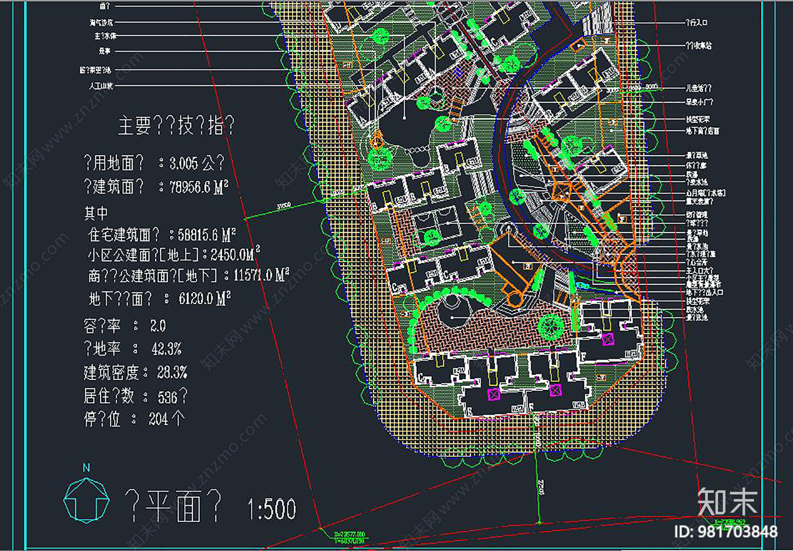Click the right callout label '地下商?店面'
This screenshot has width=793, height=551.
click(702, 131)
